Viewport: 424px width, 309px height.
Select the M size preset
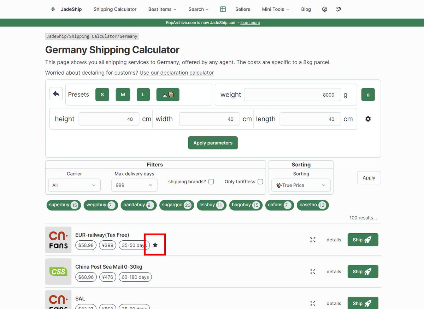(123, 95)
